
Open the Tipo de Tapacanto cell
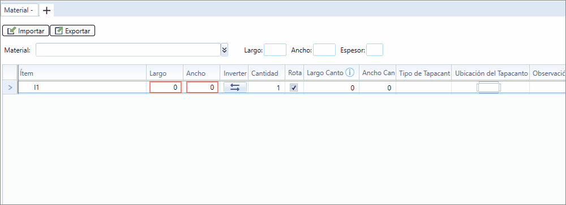pos(423,88)
